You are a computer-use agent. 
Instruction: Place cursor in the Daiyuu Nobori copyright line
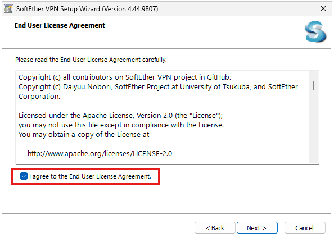pyautogui.click(x=158, y=87)
